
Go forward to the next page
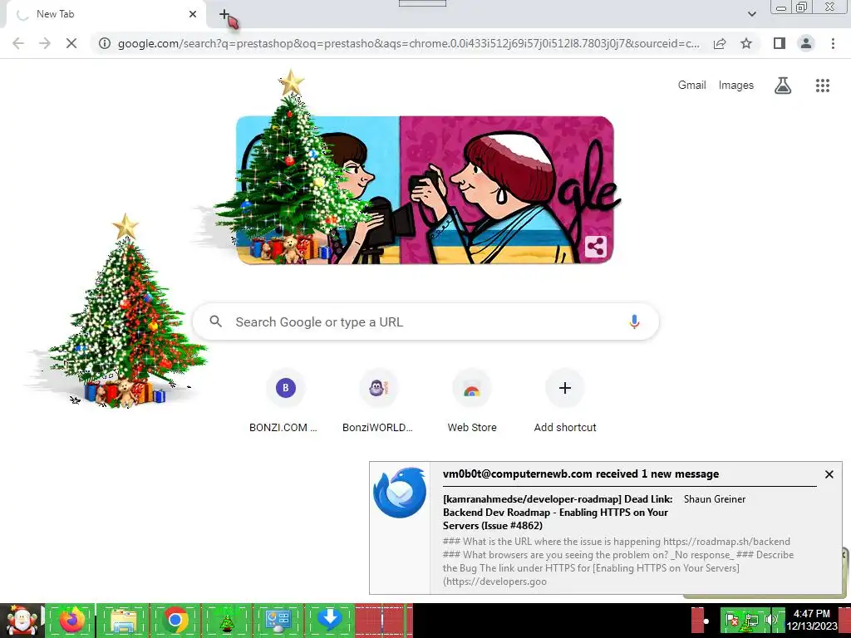(x=45, y=43)
